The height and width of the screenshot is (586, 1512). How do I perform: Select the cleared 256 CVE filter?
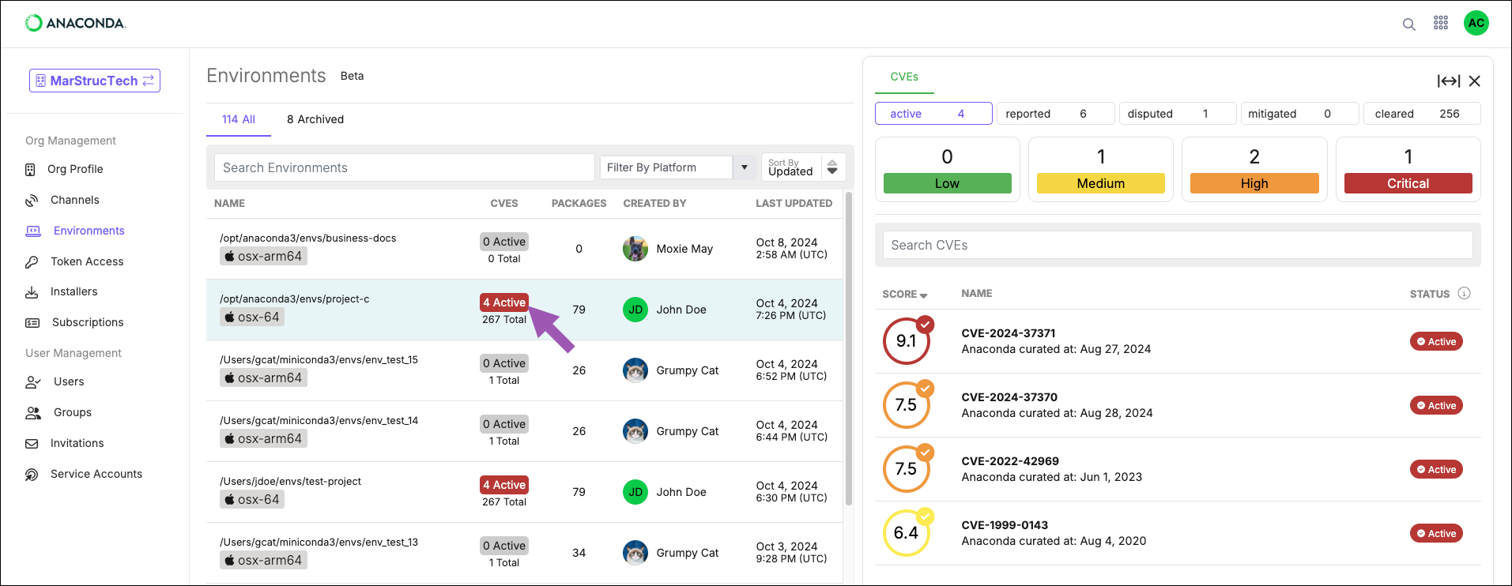coord(1422,114)
